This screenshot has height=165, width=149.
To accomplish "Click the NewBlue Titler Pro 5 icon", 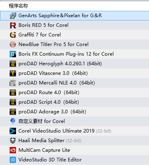I will 13,44.
